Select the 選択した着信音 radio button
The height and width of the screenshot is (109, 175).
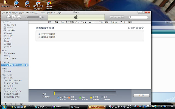pos(39,37)
